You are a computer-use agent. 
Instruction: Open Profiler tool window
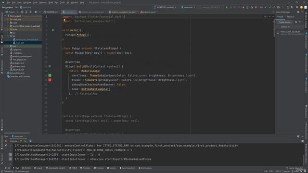(x=26, y=168)
